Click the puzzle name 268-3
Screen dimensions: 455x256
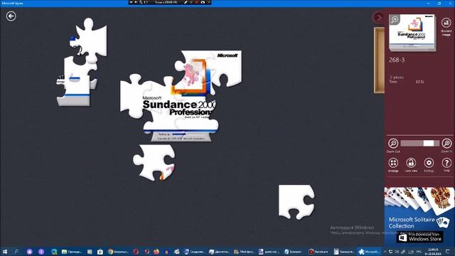pos(397,60)
